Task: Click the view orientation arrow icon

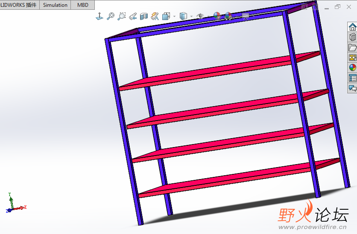Action: coord(99,16)
